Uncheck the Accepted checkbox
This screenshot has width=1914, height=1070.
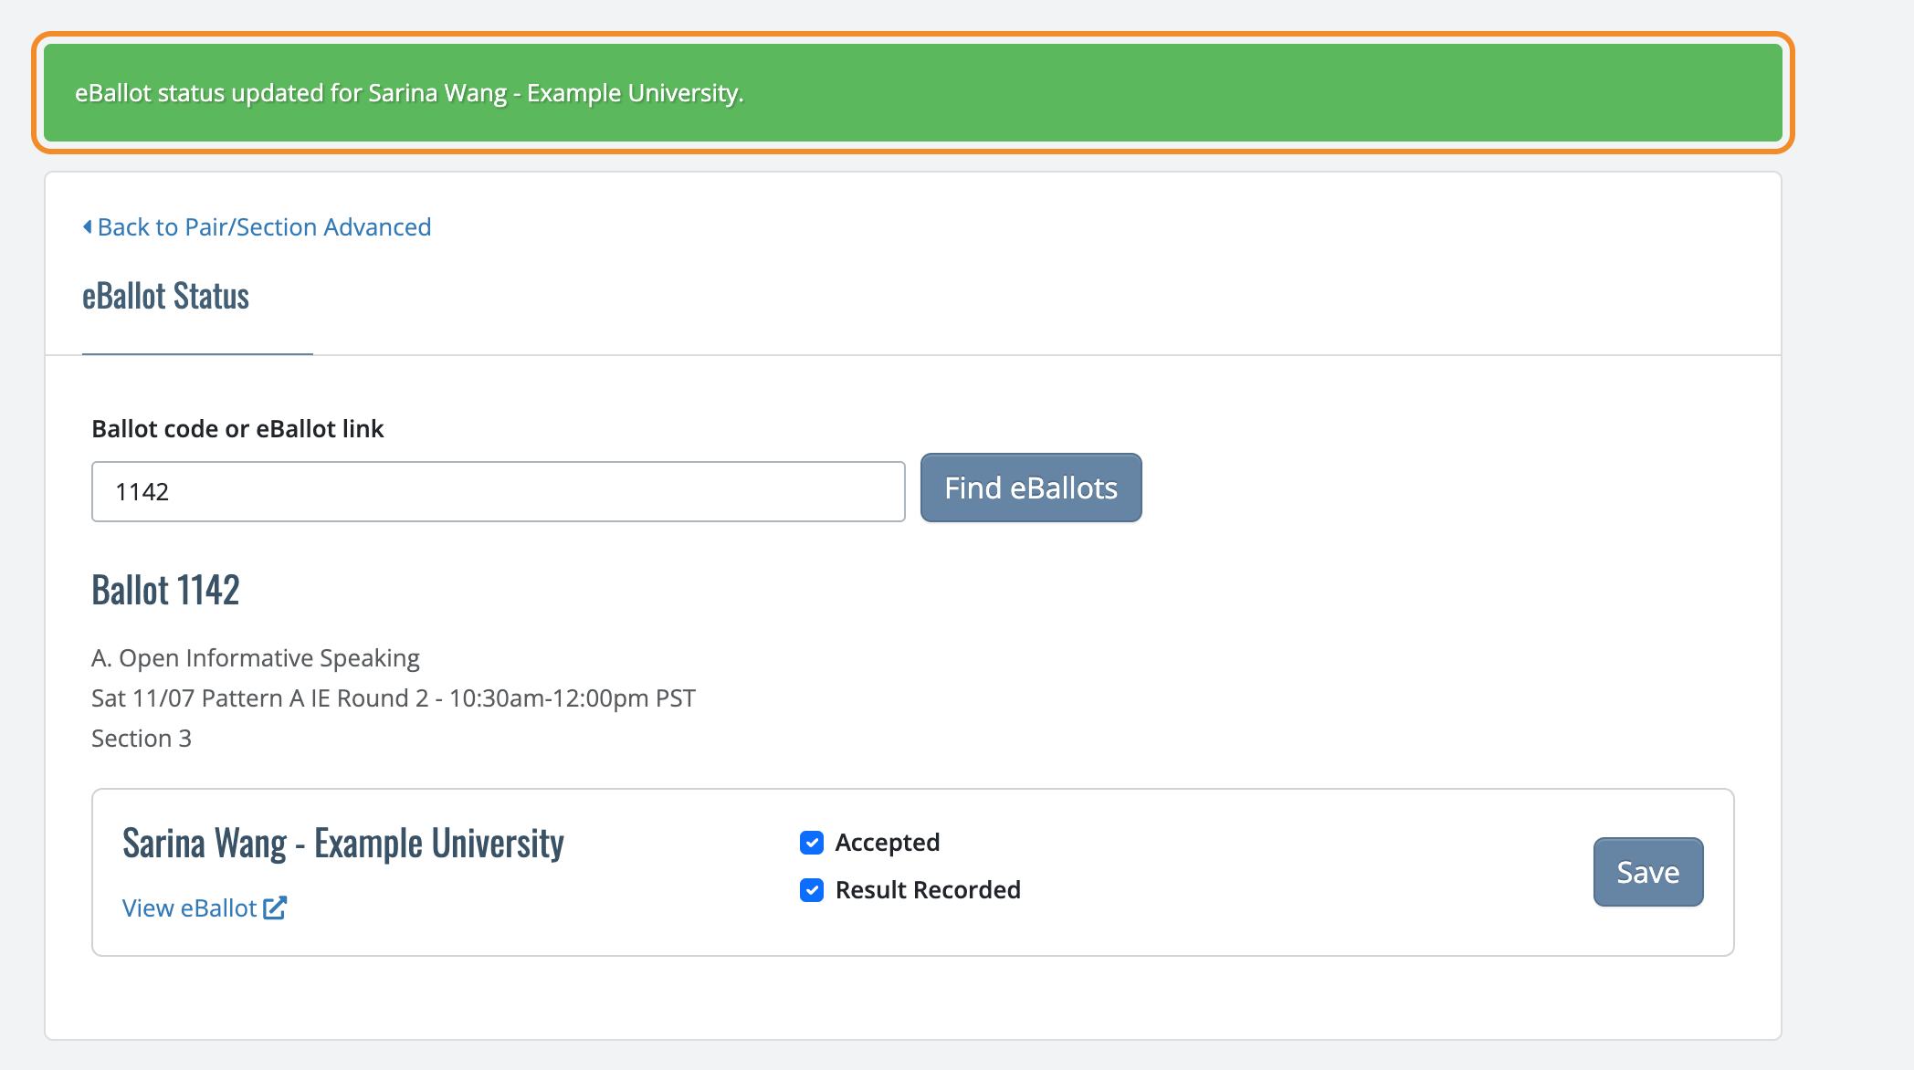coord(812,843)
